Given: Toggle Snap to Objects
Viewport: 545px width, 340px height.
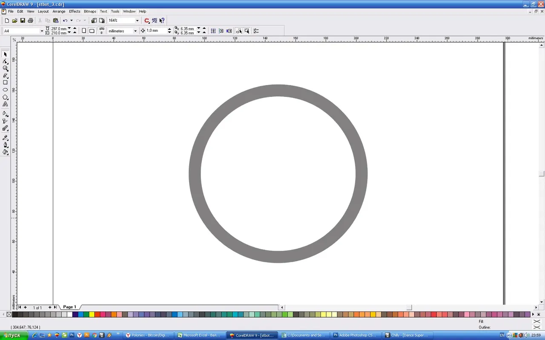Looking at the screenshot, I should click(x=229, y=31).
